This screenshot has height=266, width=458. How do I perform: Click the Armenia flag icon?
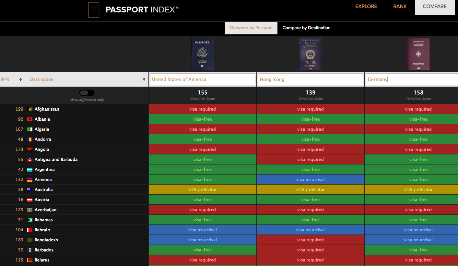point(30,180)
